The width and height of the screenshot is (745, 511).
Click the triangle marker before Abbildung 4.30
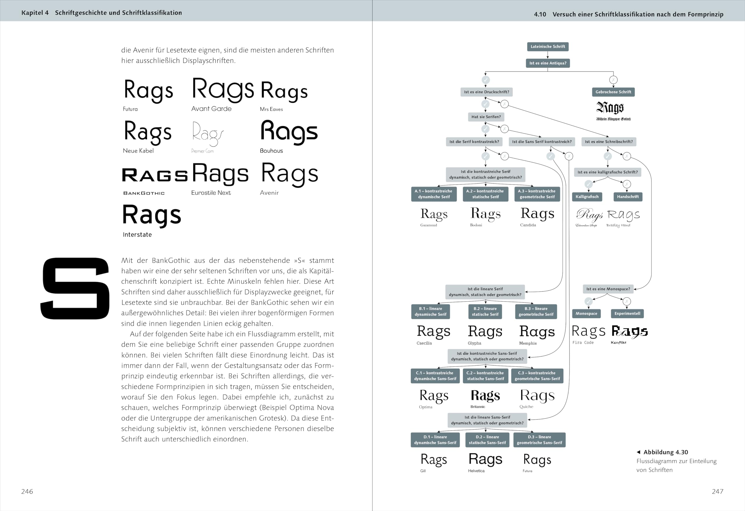638,452
